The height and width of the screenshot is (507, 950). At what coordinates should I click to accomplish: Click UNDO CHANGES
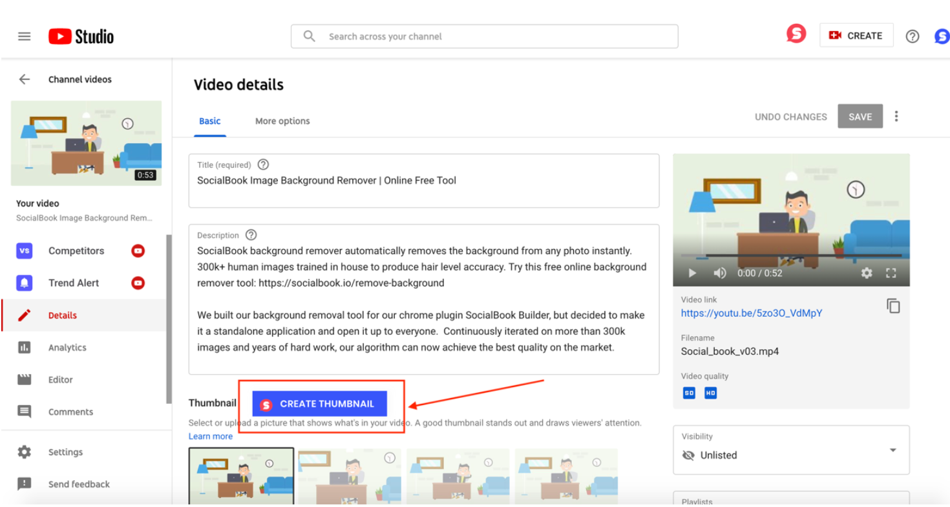[x=791, y=117]
